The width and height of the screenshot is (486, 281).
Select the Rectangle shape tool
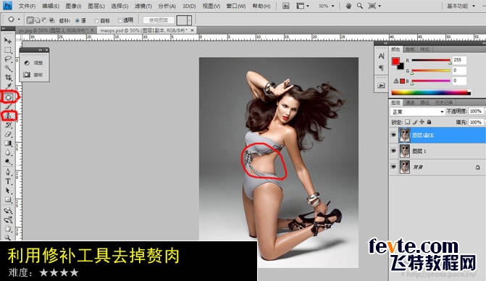coord(8,200)
